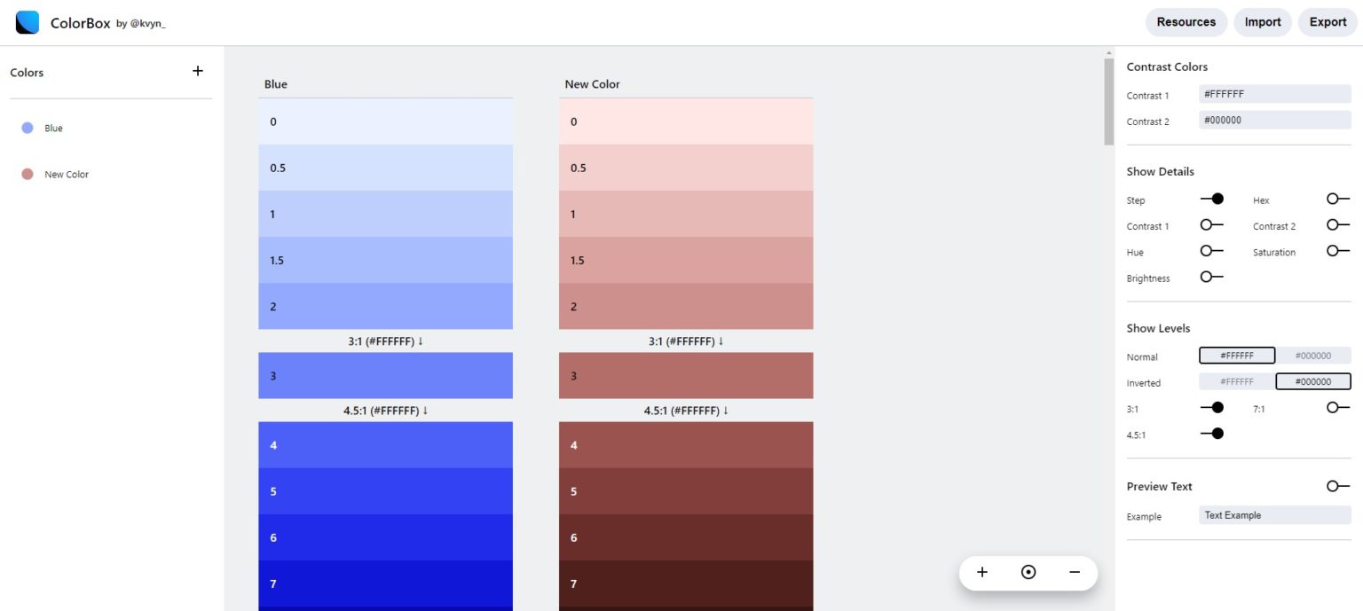The width and height of the screenshot is (1363, 611).
Task: Open the Resources page
Action: coord(1186,21)
